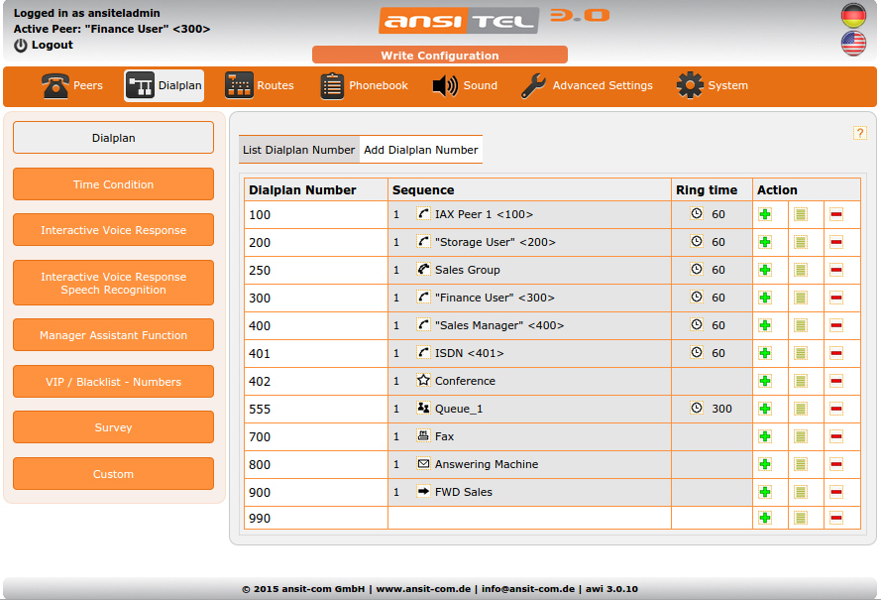
Task: Switch to the Add Dialplan Number tab
Action: (x=420, y=149)
